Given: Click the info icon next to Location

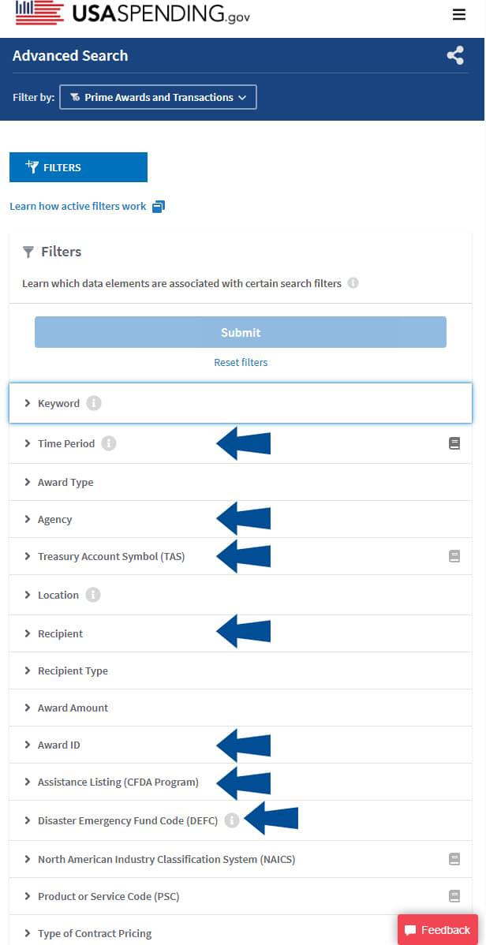Looking at the screenshot, I should (93, 595).
